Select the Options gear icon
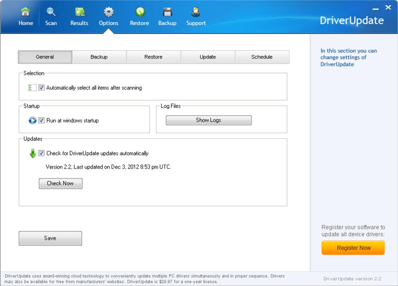 tap(109, 12)
